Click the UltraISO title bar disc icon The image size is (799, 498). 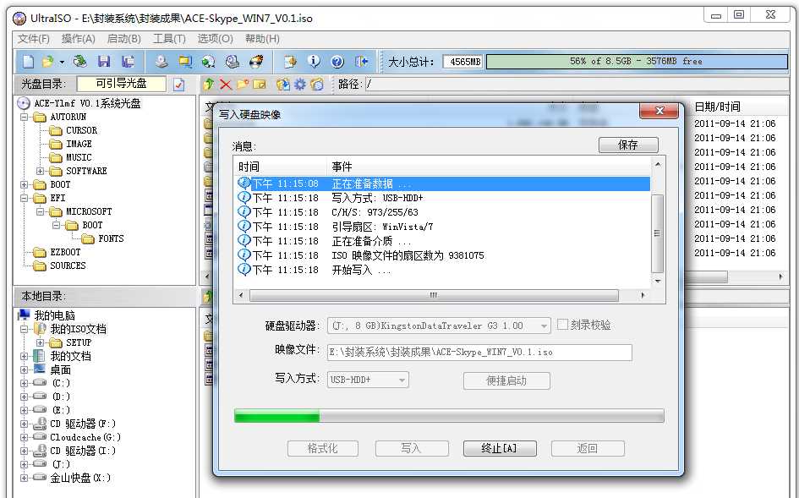pos(19,19)
